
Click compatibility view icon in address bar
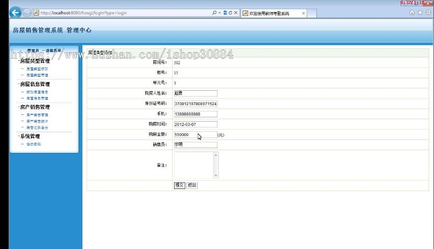click(225, 13)
